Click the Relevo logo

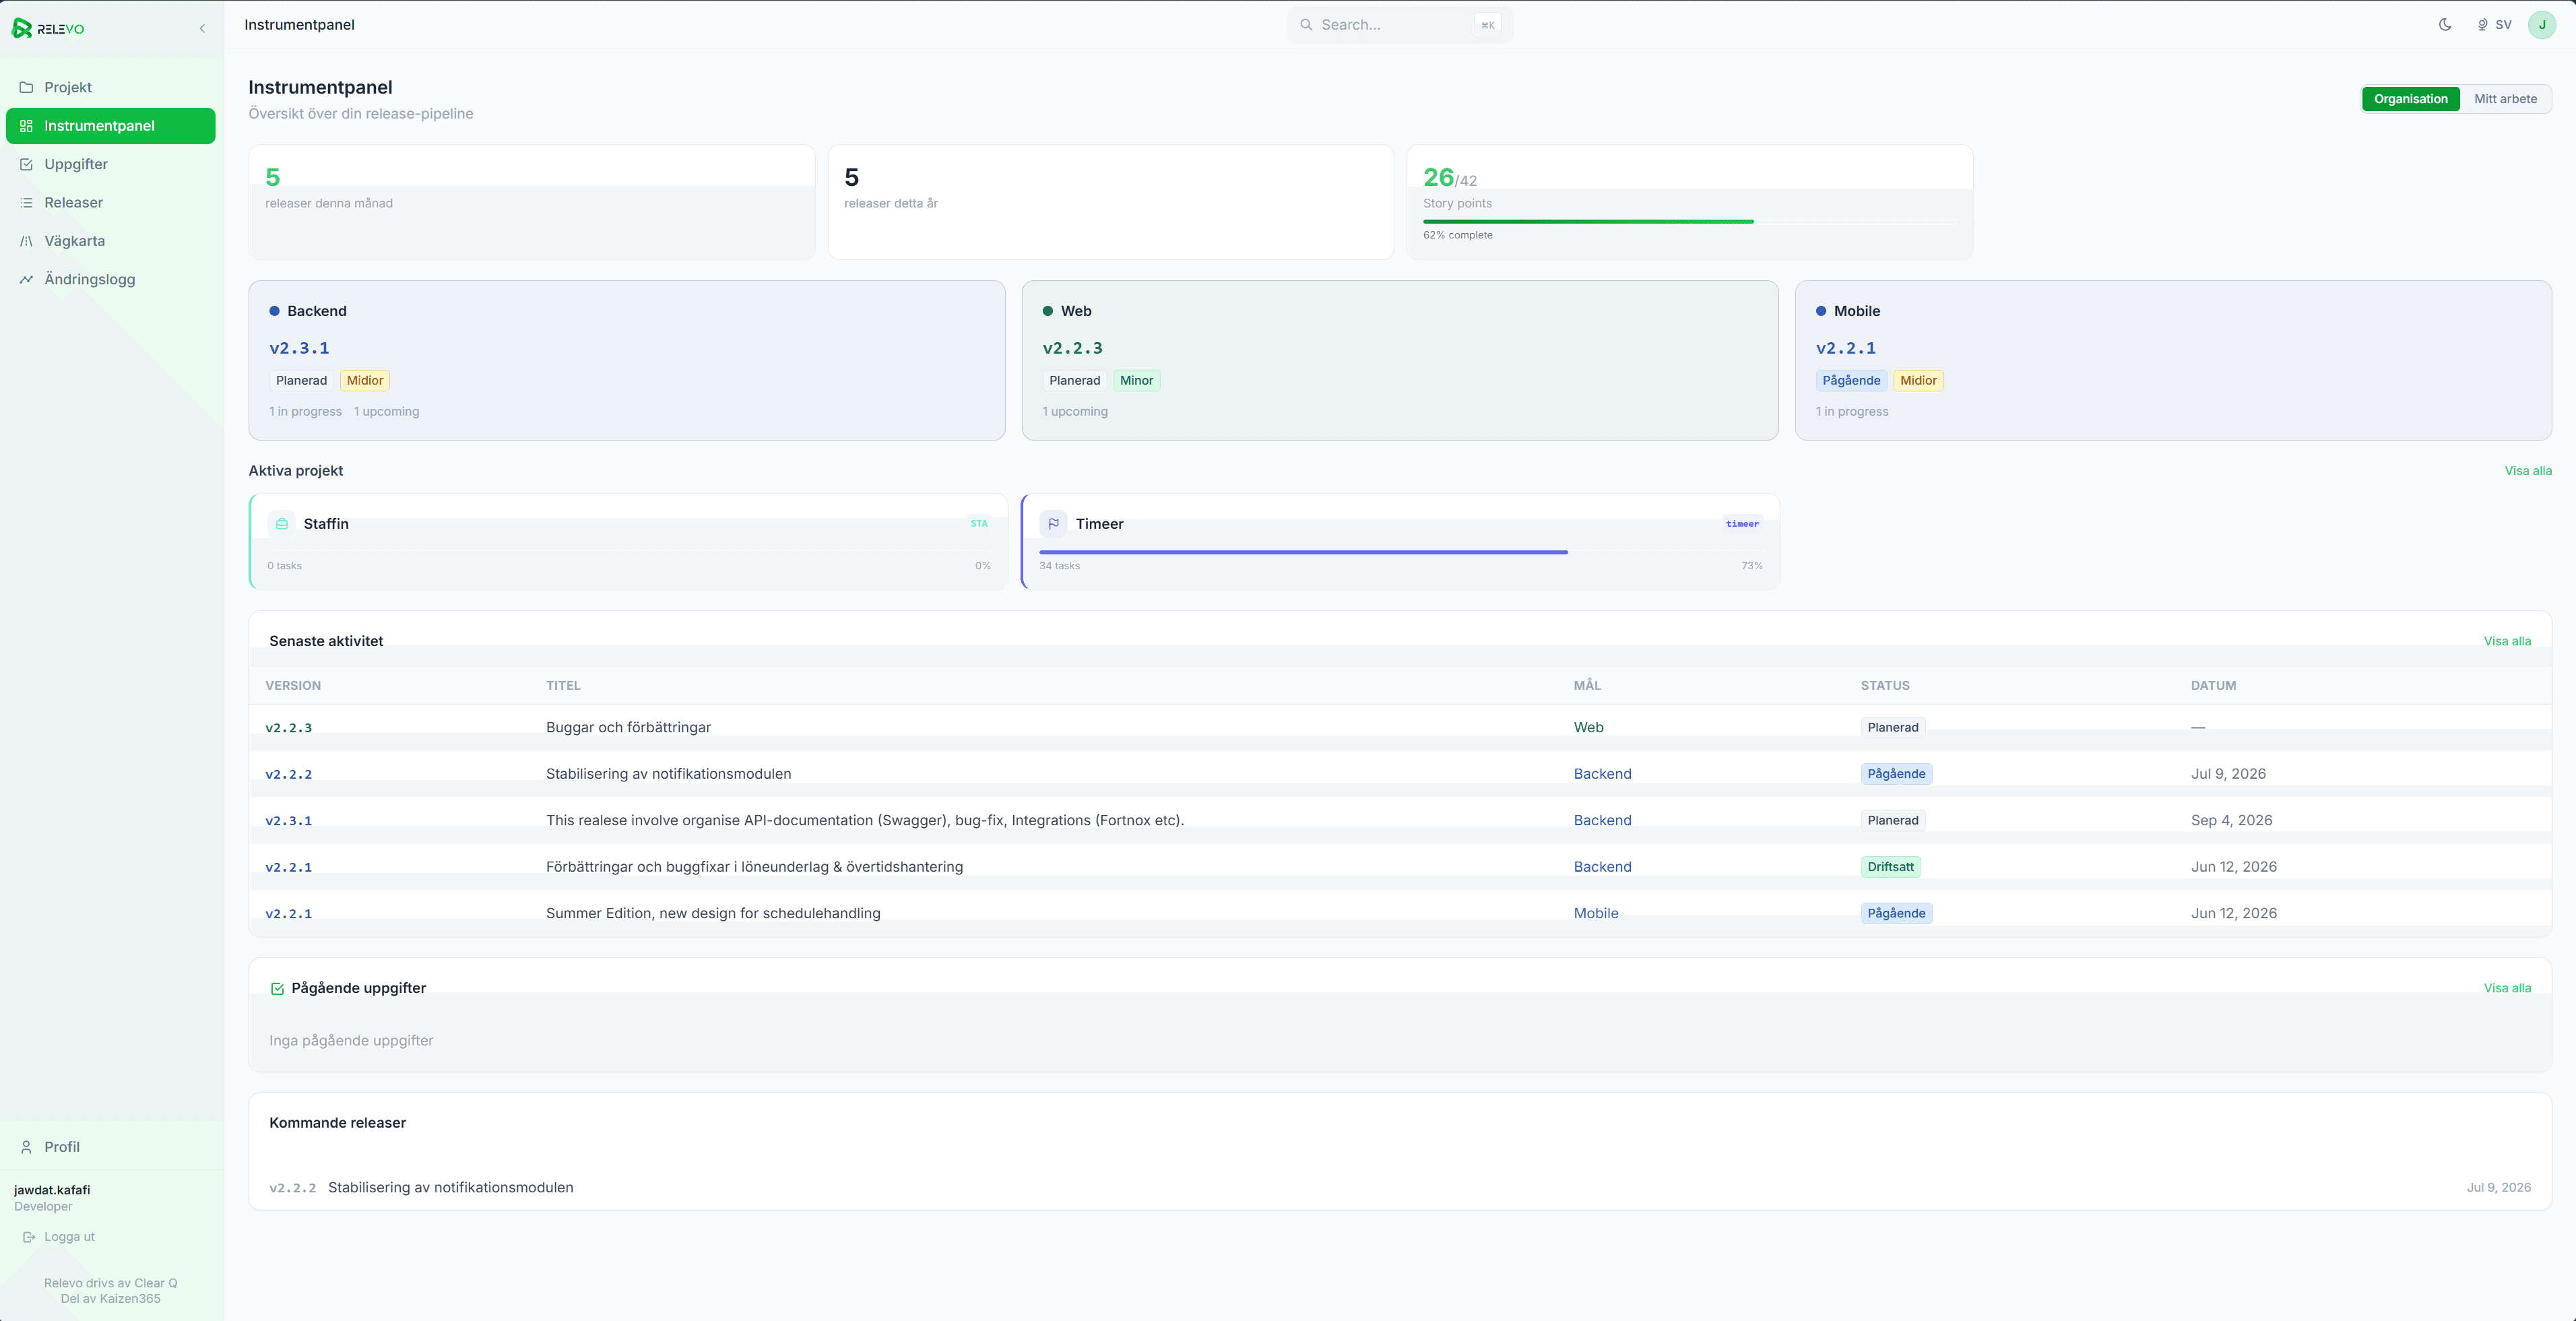48,28
